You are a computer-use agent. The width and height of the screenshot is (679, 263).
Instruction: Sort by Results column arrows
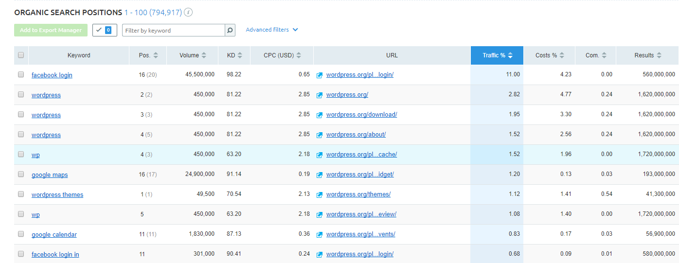pyautogui.click(x=659, y=55)
